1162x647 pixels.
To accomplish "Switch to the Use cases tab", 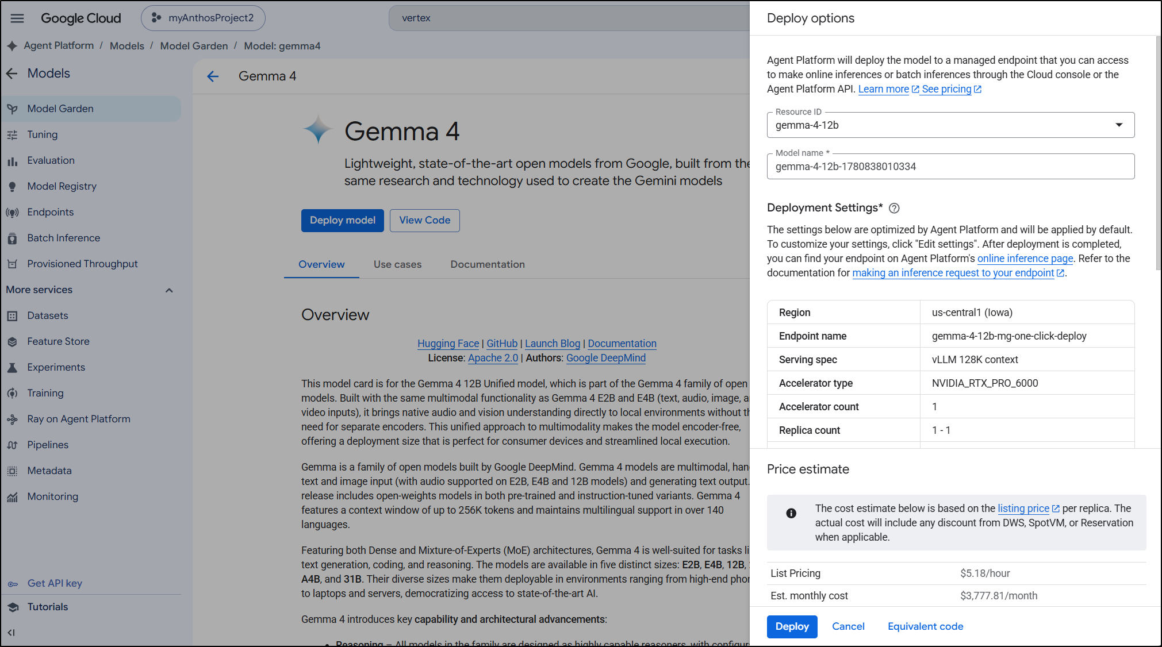I will pyautogui.click(x=397, y=264).
